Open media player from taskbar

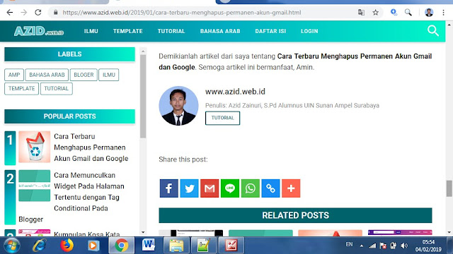[93, 246]
